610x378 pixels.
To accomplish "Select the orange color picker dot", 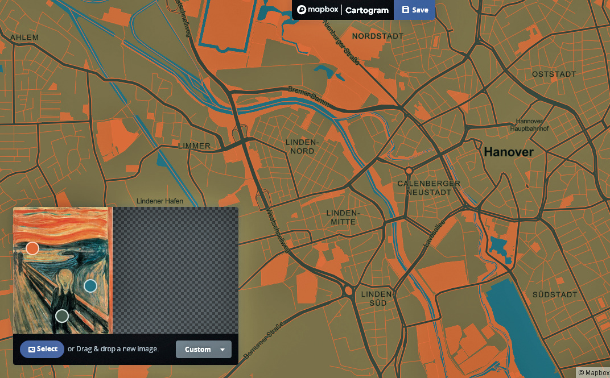I will pos(32,248).
